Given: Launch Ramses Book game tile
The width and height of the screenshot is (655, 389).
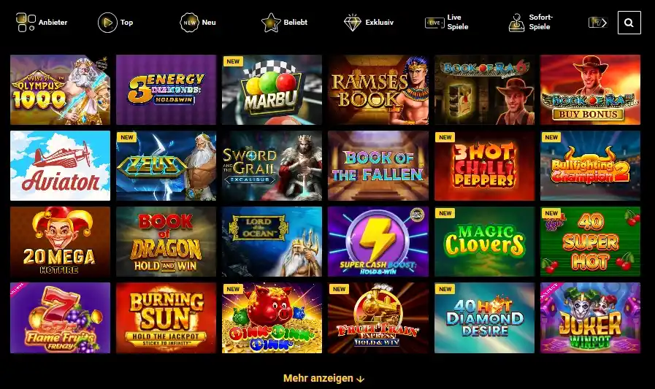Looking at the screenshot, I should click(x=378, y=90).
